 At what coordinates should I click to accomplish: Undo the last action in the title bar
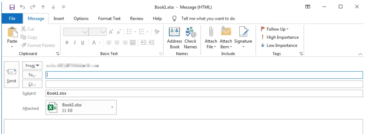tap(22, 7)
